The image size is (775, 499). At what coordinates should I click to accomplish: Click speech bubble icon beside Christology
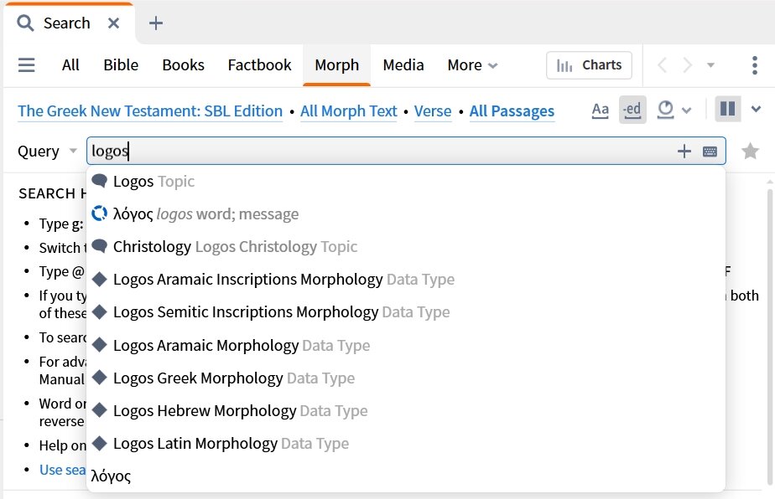[99, 246]
